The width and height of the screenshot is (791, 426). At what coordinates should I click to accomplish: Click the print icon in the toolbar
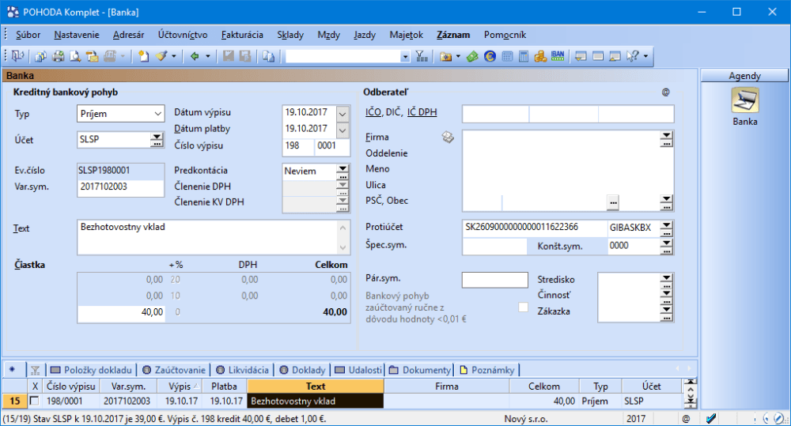coord(59,56)
